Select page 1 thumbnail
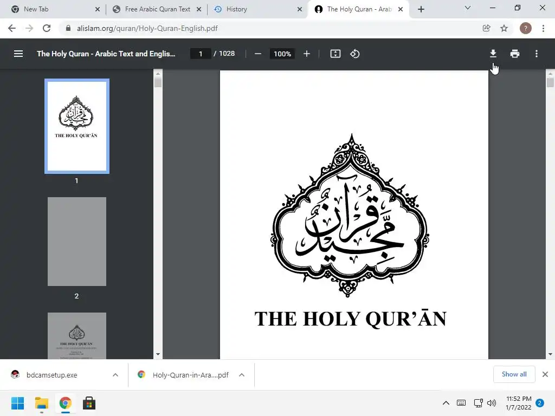Screen dimensions: 555x416 (77, 126)
